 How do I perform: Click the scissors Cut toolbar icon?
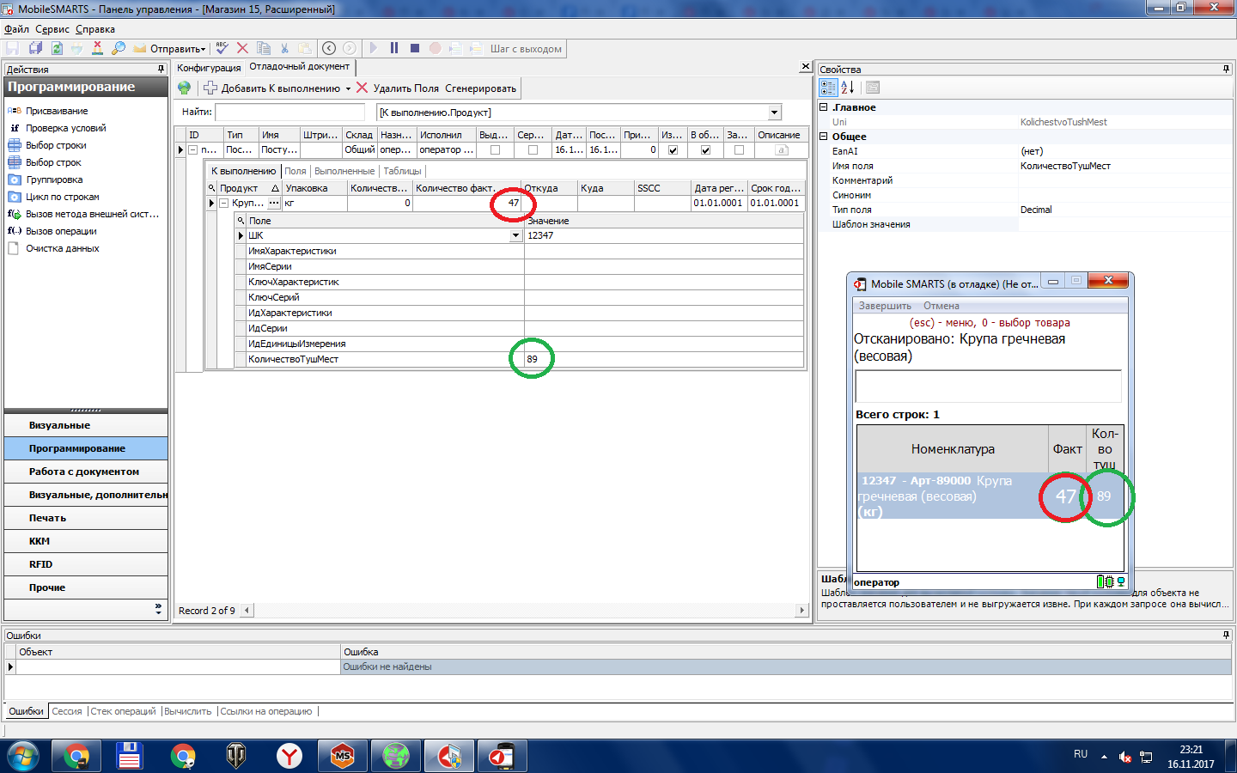coord(284,49)
